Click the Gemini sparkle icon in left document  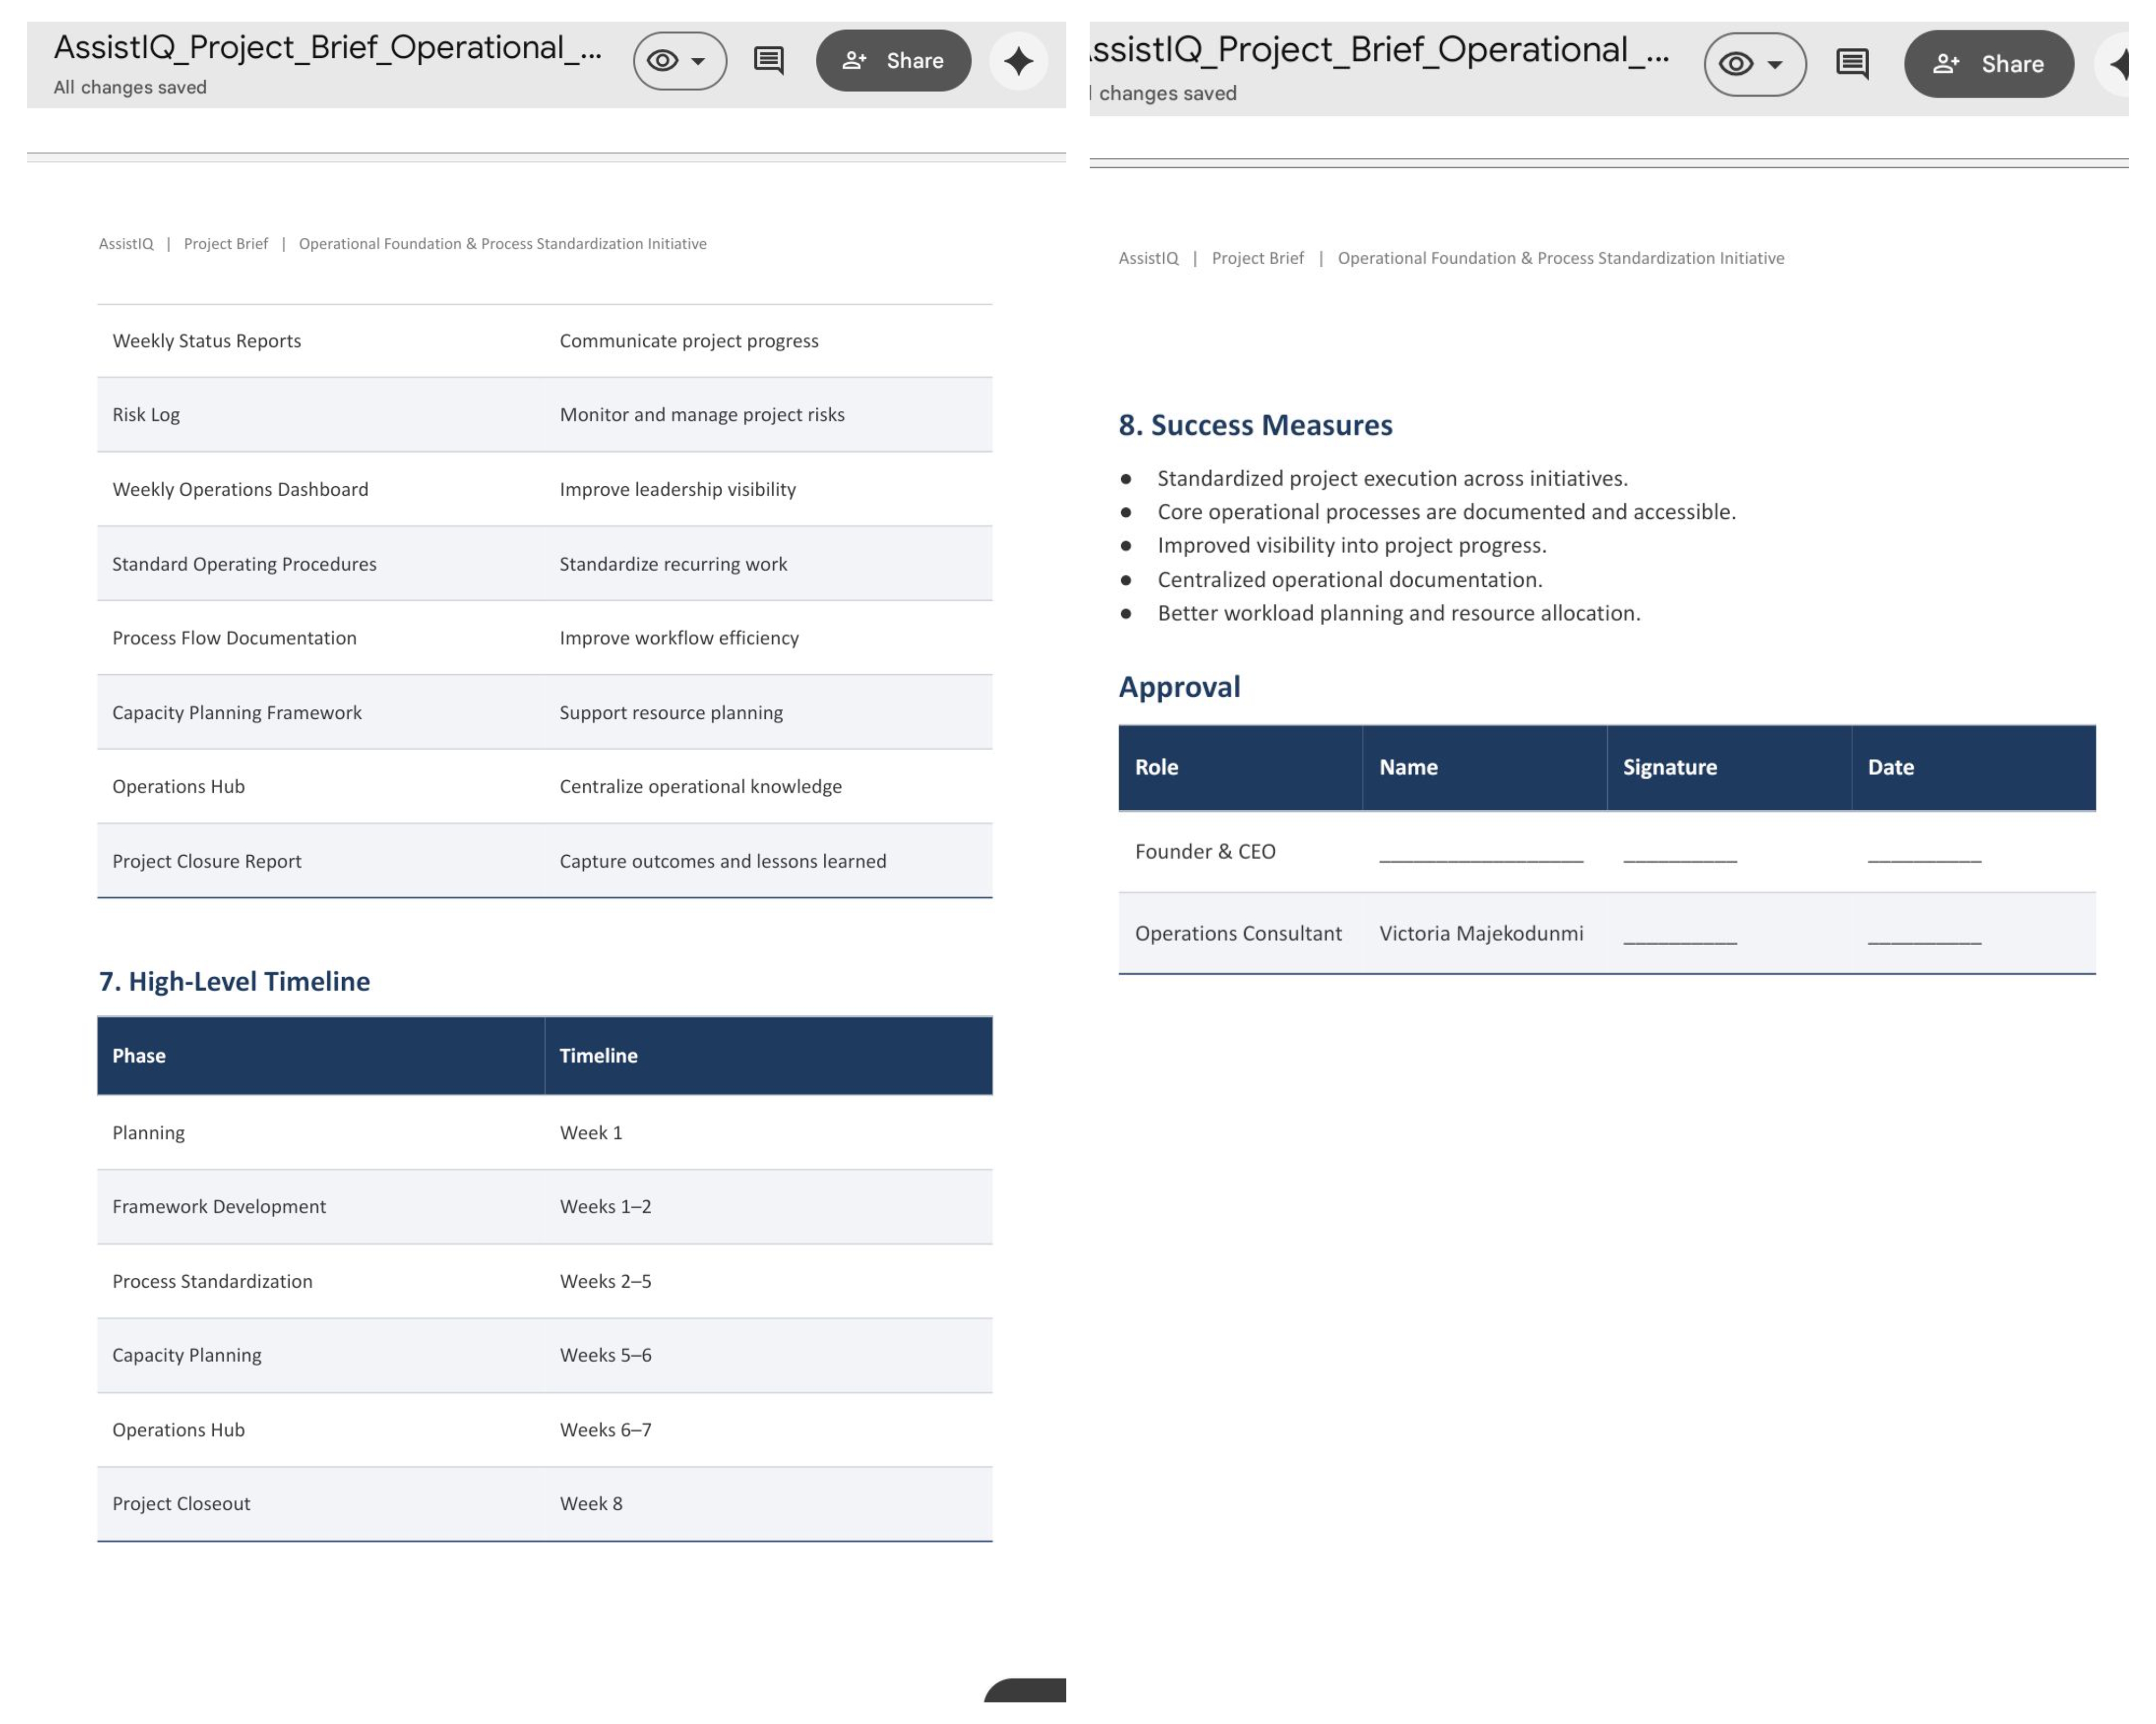tap(1018, 60)
